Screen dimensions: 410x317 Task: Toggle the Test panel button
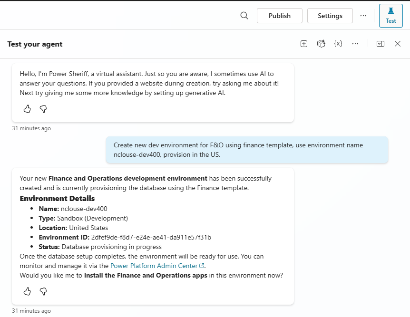click(390, 16)
